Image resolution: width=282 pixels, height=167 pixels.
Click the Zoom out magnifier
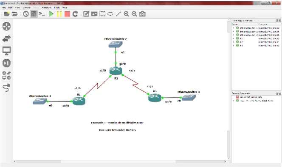point(134,14)
